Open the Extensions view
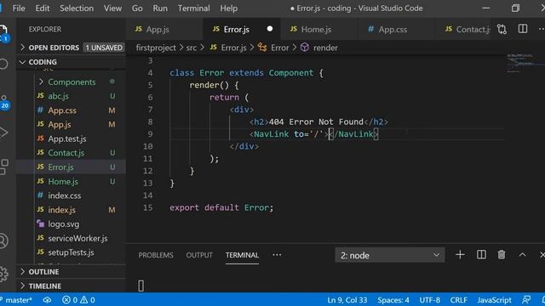This screenshot has height=306, width=545. coord(3,167)
